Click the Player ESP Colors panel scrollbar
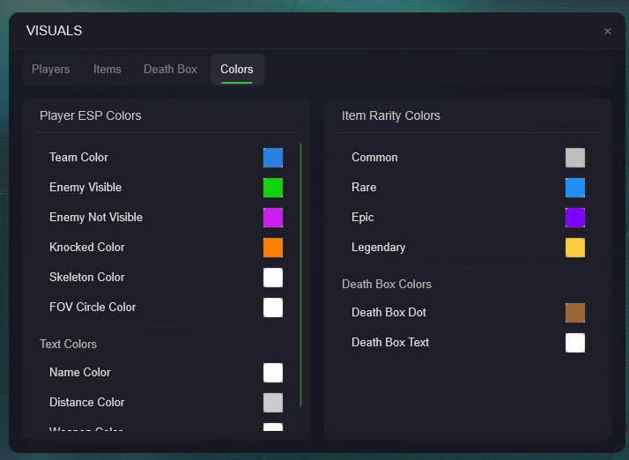This screenshot has width=629, height=460. (x=301, y=273)
